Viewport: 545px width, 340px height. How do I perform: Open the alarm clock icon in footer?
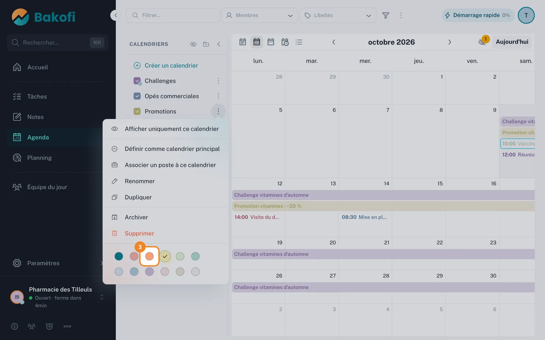(x=49, y=326)
